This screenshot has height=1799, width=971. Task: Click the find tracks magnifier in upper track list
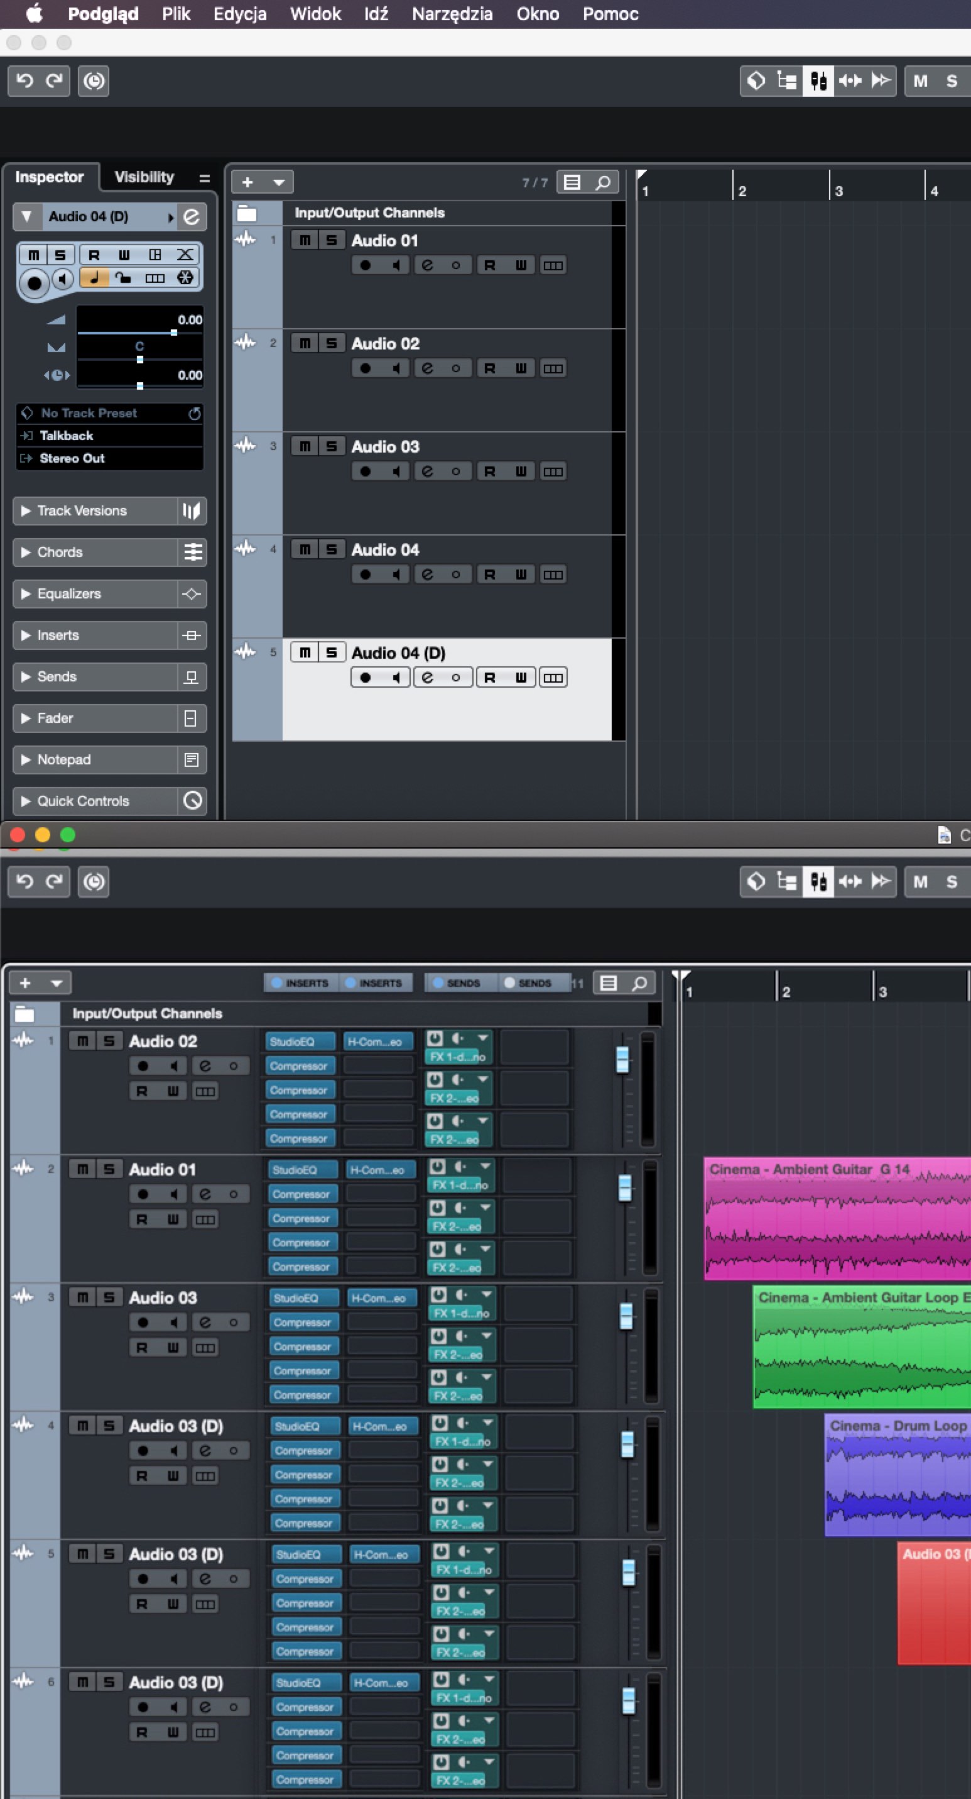(604, 182)
